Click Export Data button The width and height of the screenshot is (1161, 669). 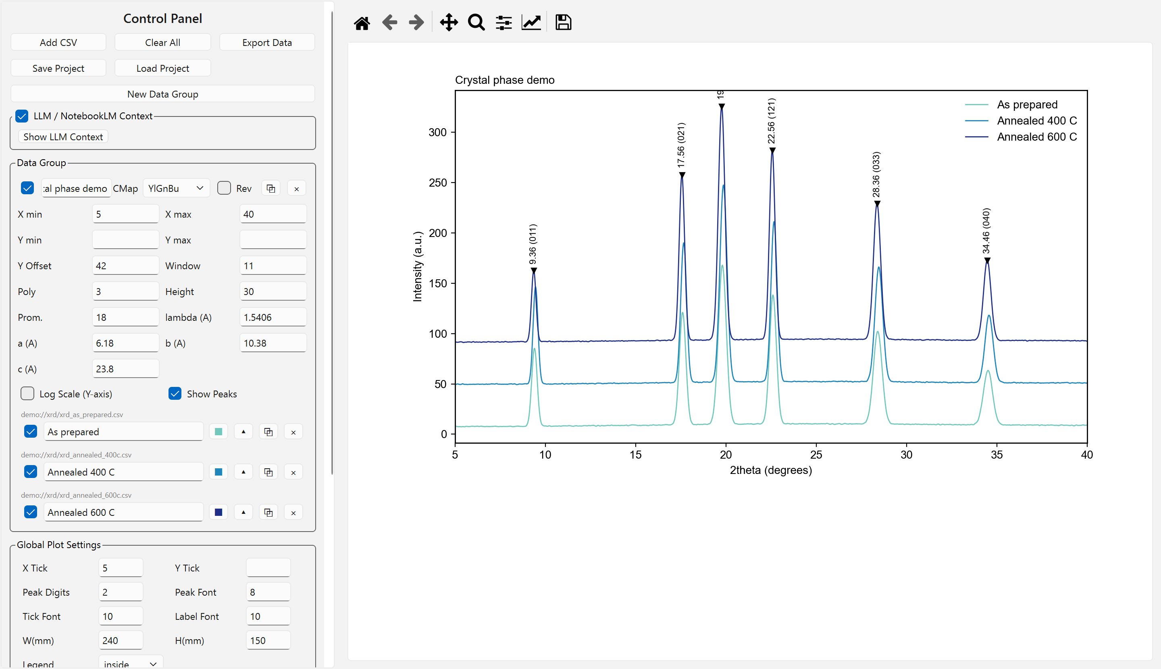(x=267, y=42)
